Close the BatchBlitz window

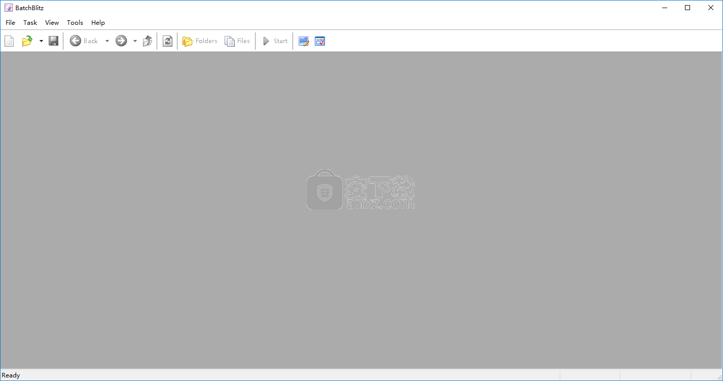click(711, 8)
